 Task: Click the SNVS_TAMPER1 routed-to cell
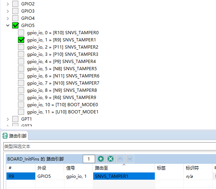click(x=124, y=176)
